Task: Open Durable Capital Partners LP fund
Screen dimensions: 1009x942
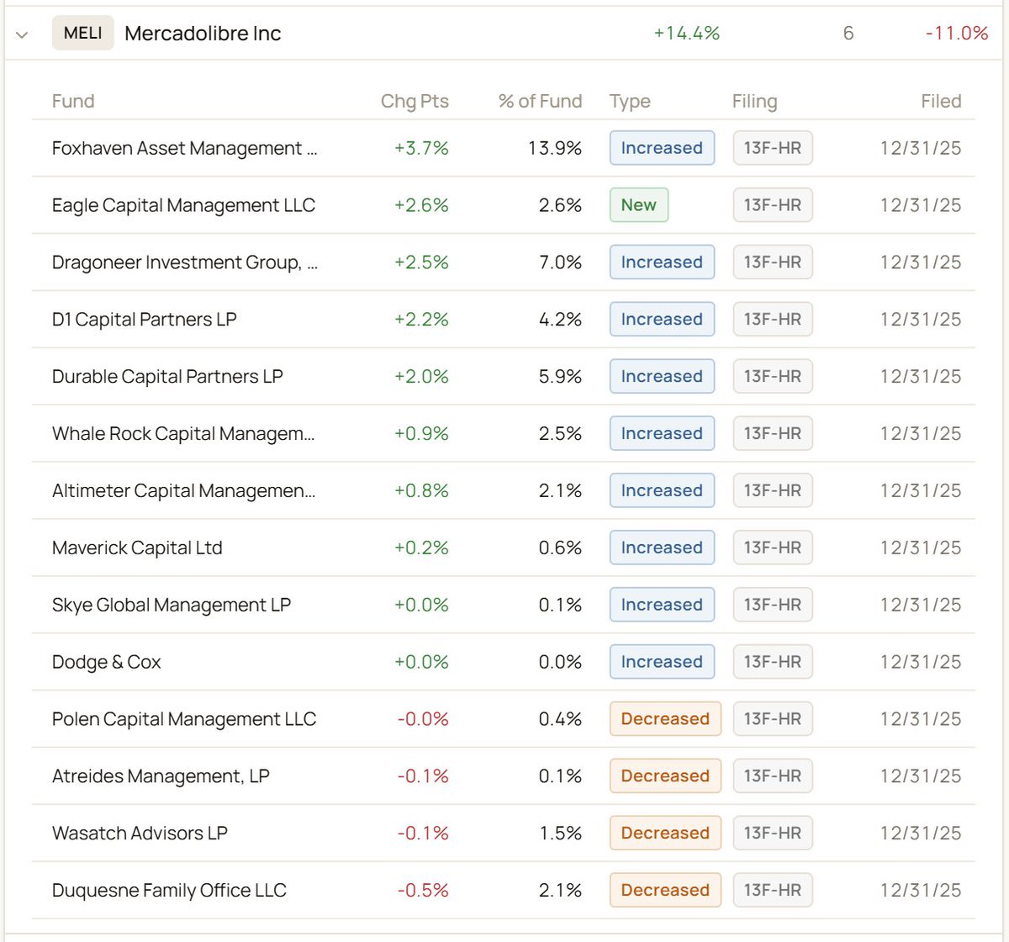Action: tap(167, 377)
